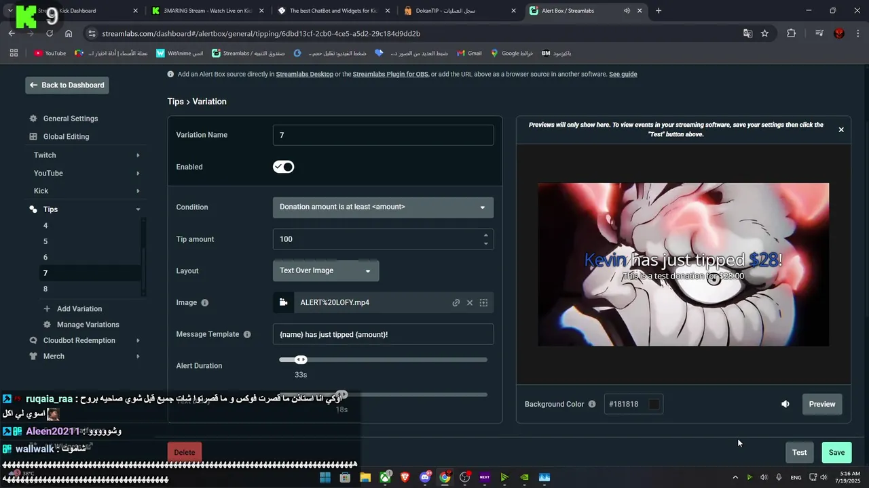Adjust the Alert Duration slider handle

301,360
